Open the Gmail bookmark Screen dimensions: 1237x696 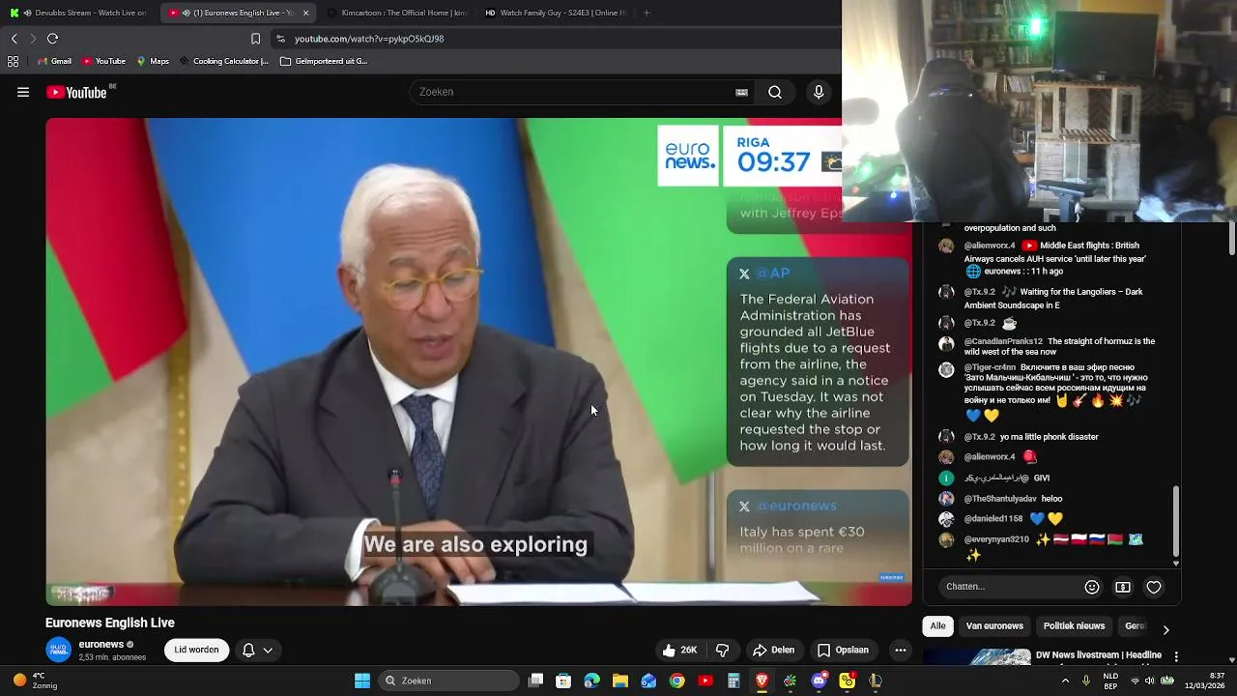(x=55, y=61)
